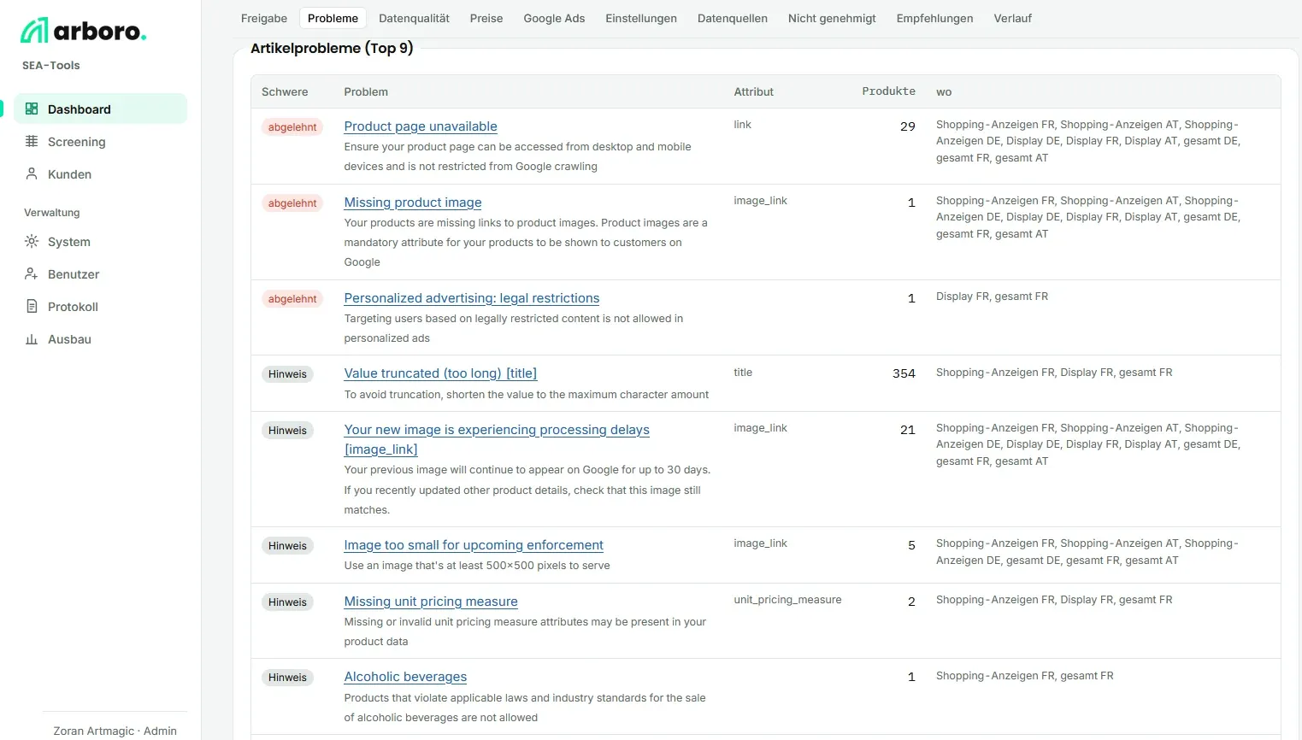Click the Protokoll document icon

coord(32,306)
